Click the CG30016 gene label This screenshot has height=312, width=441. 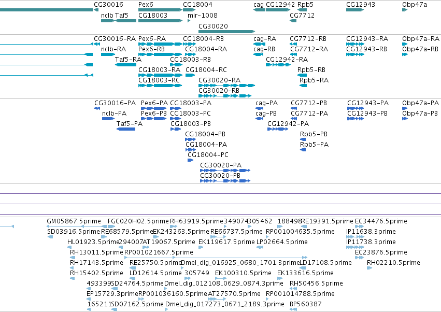(x=108, y=5)
